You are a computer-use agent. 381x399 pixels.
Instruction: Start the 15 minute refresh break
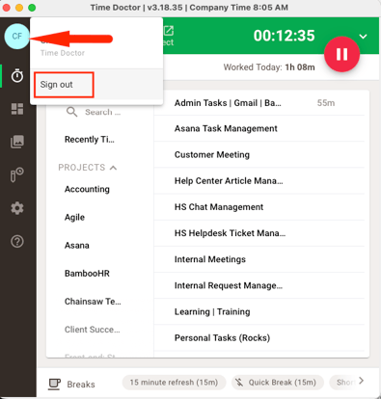coord(174,383)
